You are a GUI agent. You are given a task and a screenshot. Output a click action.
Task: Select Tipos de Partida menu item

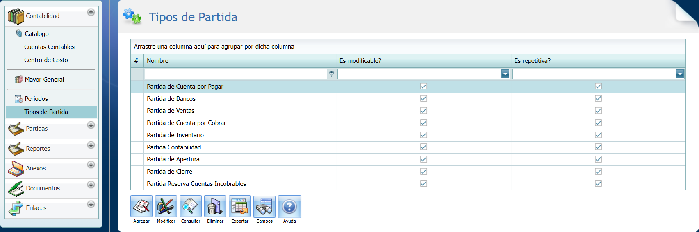[51, 112]
